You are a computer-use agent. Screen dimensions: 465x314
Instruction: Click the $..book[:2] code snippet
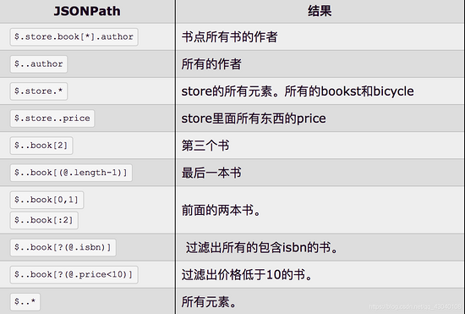click(x=44, y=220)
